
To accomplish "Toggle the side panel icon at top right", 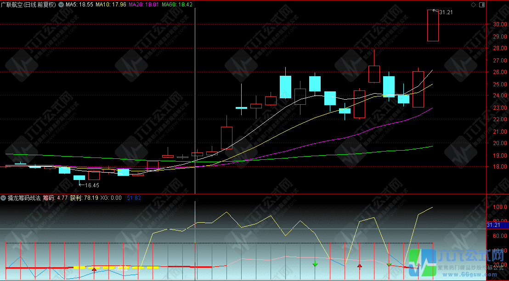I will (x=481, y=5).
